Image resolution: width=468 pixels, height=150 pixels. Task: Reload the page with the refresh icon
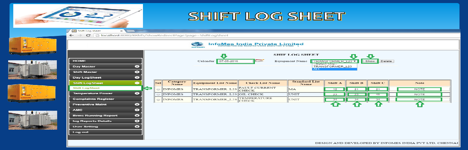coord(88,36)
